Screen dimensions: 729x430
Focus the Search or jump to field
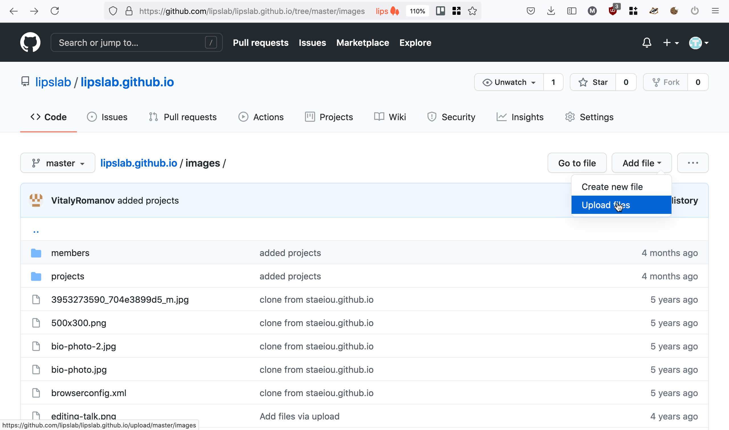coord(136,43)
